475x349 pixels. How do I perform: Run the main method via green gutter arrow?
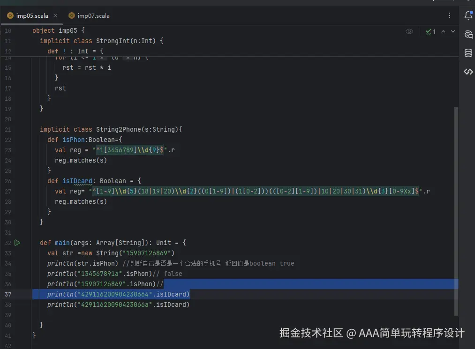click(17, 243)
